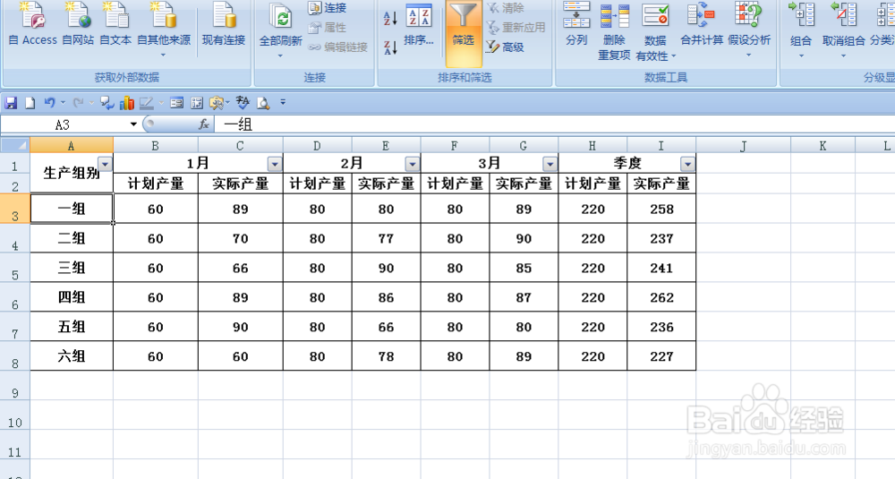This screenshot has height=479, width=895.
Task: Click the Save icon in quick toolbar
Action: click(11, 103)
